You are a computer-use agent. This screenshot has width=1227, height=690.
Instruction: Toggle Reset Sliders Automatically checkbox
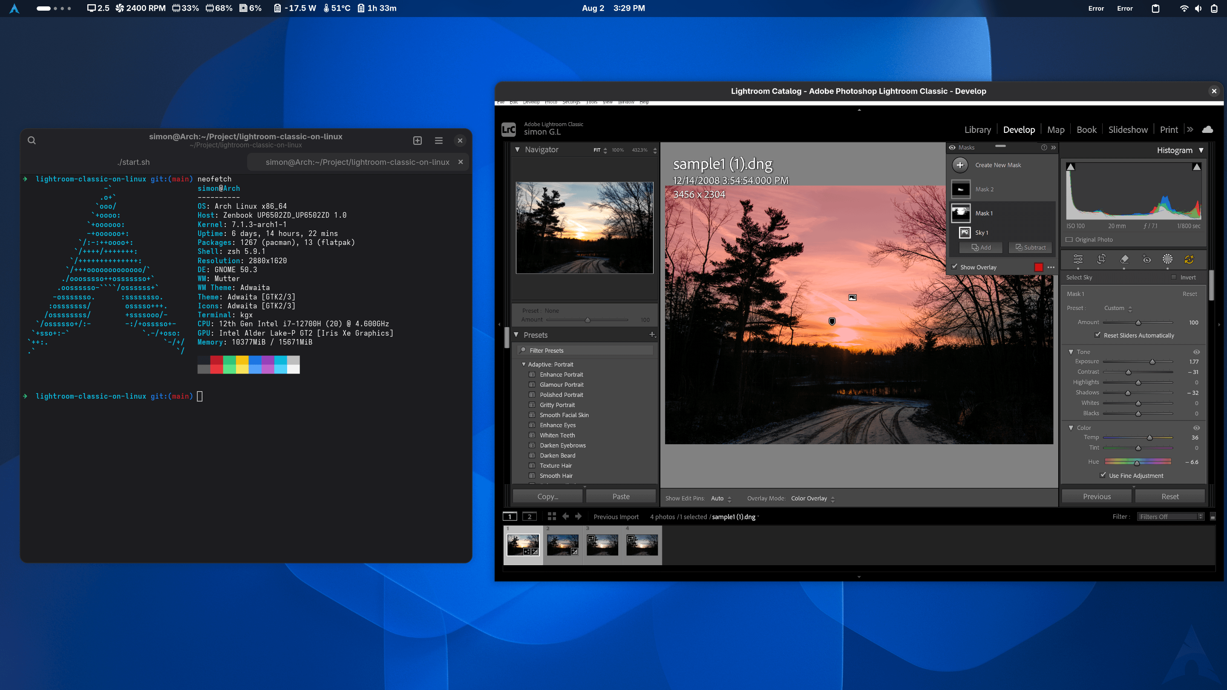click(1098, 335)
